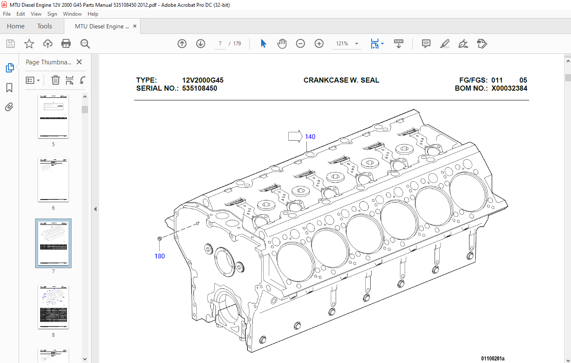Click the figure code 01100261a
The image size is (571, 363).
click(x=493, y=359)
